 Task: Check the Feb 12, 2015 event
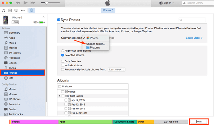66,104
